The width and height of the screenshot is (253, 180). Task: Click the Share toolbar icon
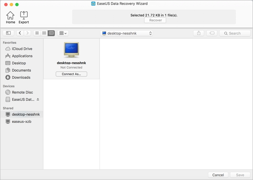tap(199, 33)
